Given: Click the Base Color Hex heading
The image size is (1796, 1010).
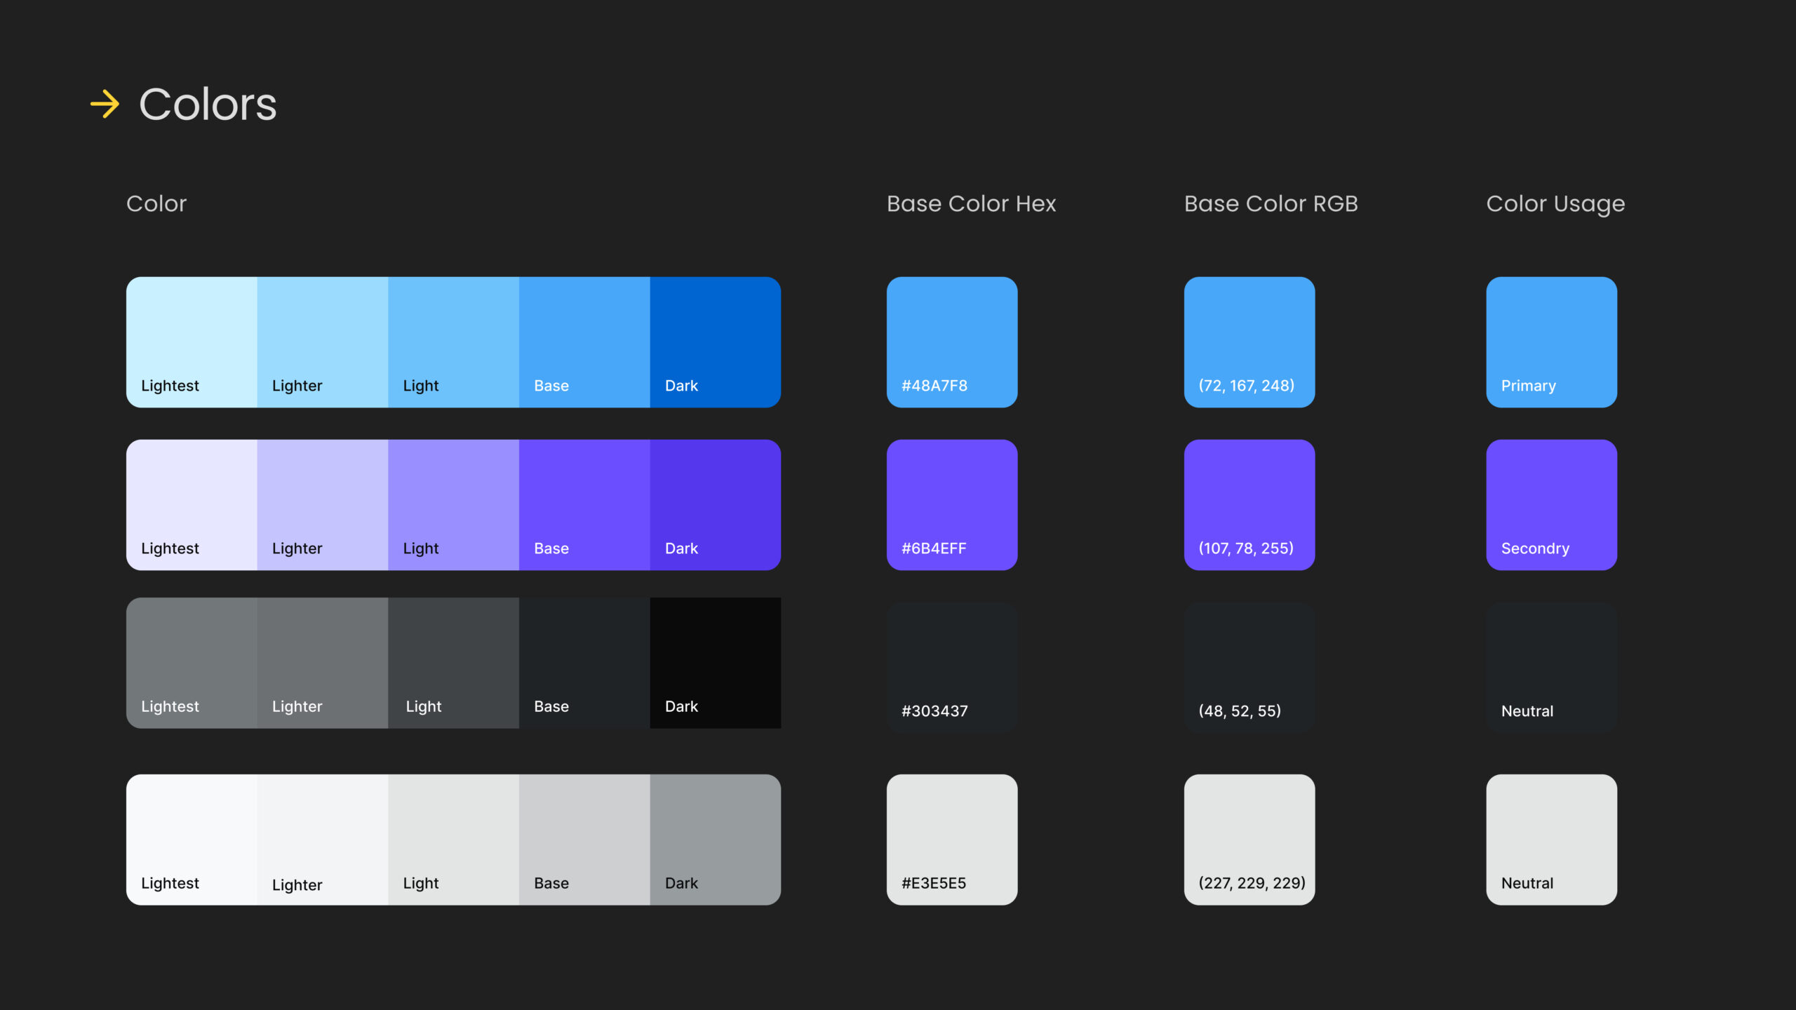Looking at the screenshot, I should point(971,203).
